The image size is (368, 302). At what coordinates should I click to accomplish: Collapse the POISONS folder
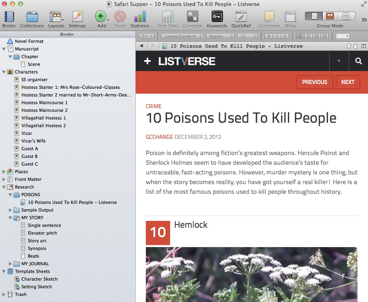[11, 195]
